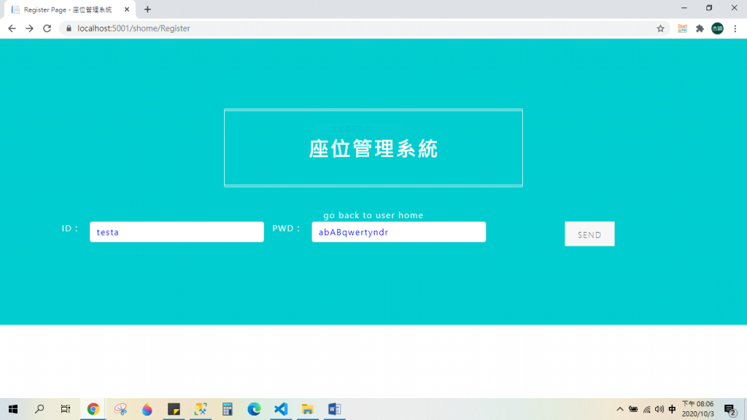Expand the hidden system tray icons
The height and width of the screenshot is (420, 747).
click(620, 409)
